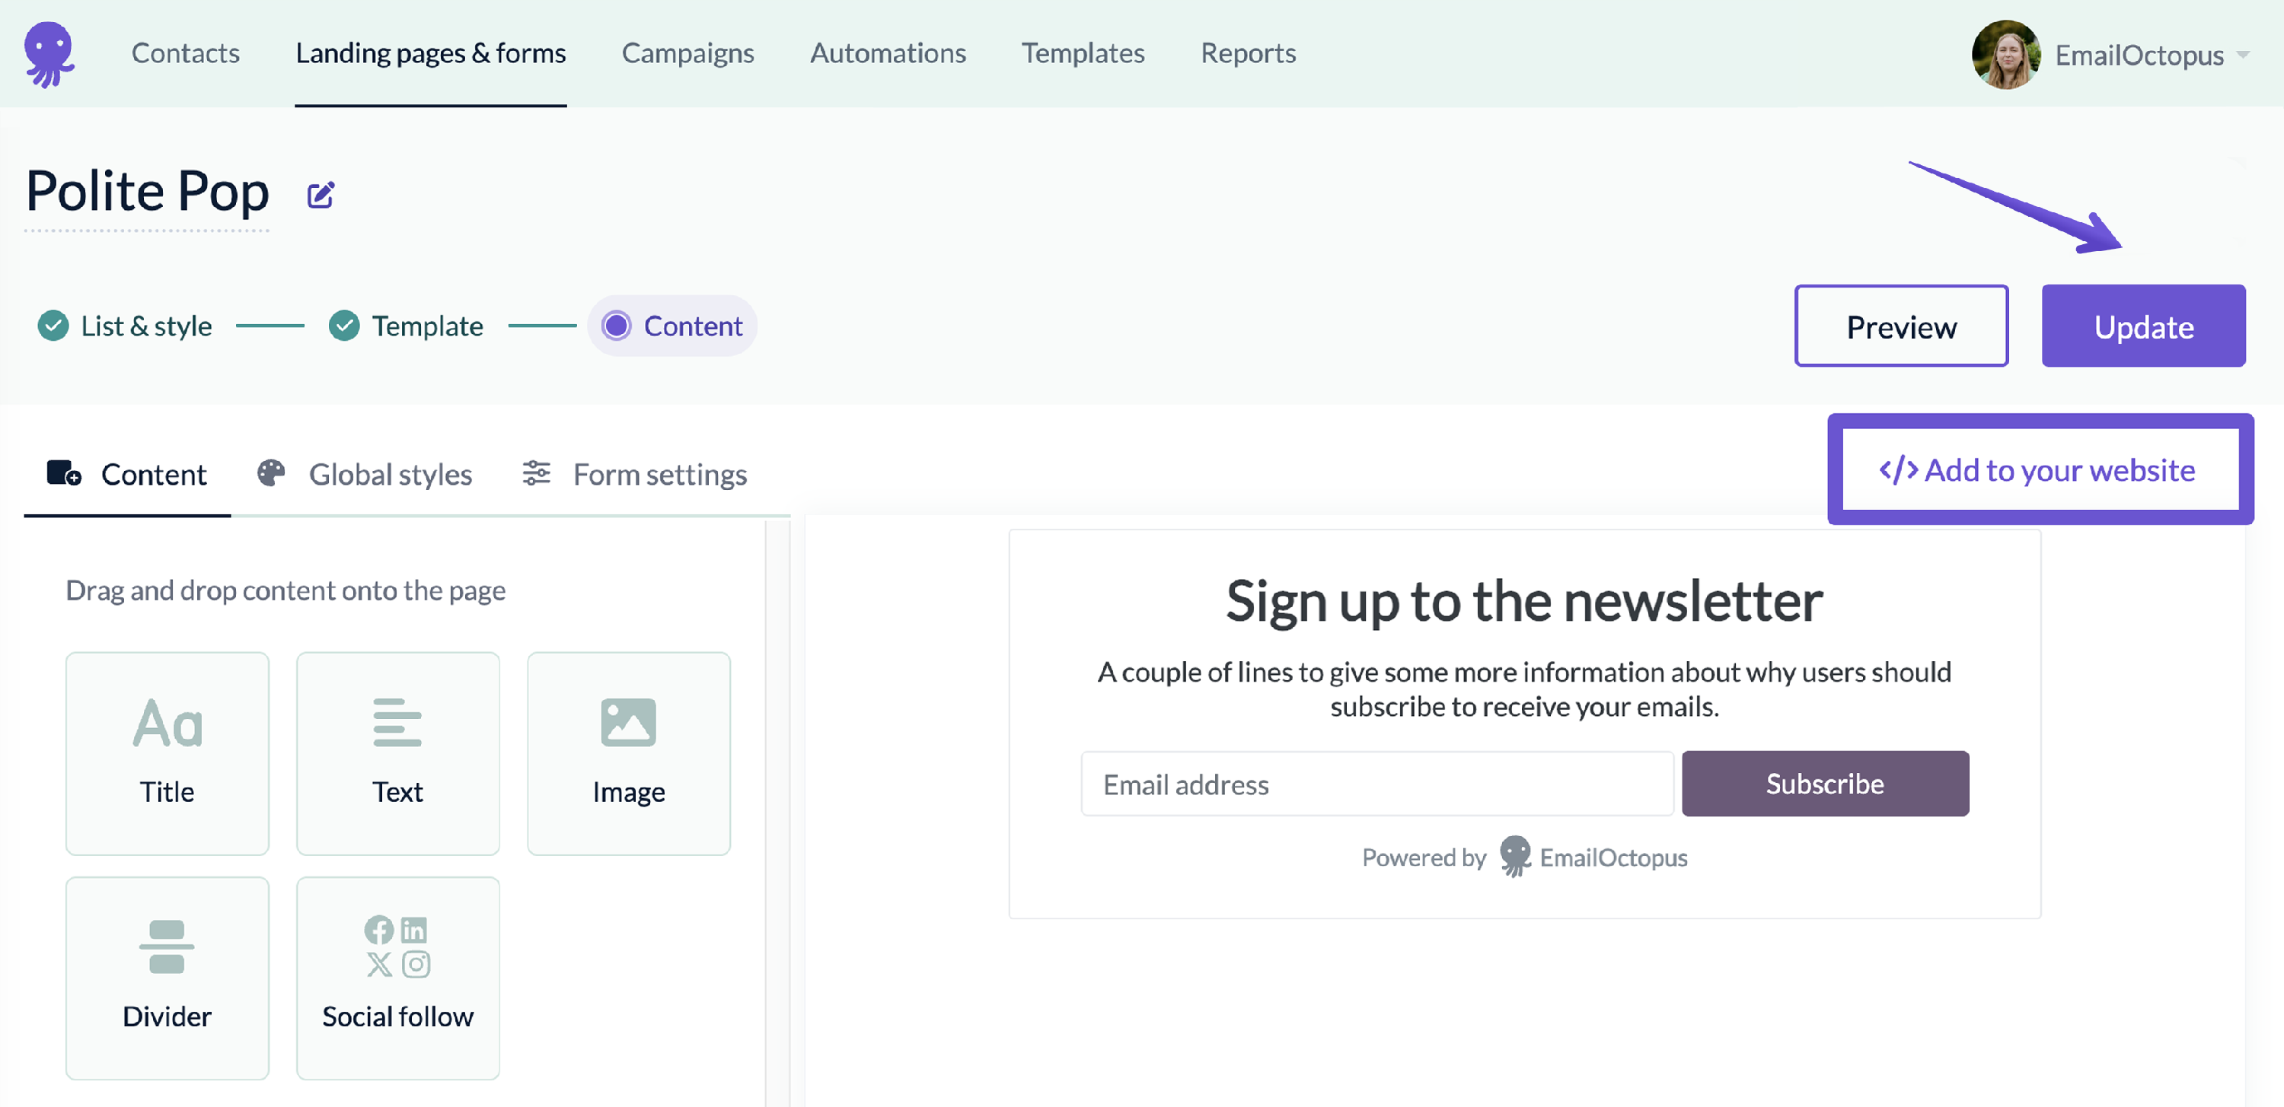Select the Content step indicator
2284x1107 pixels.
pyautogui.click(x=672, y=326)
